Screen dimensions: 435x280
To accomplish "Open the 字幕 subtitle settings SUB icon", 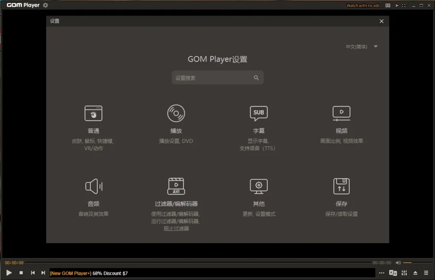I will click(x=259, y=113).
